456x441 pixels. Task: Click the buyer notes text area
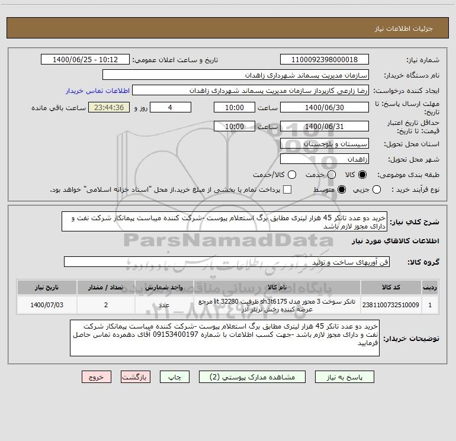pos(225,338)
